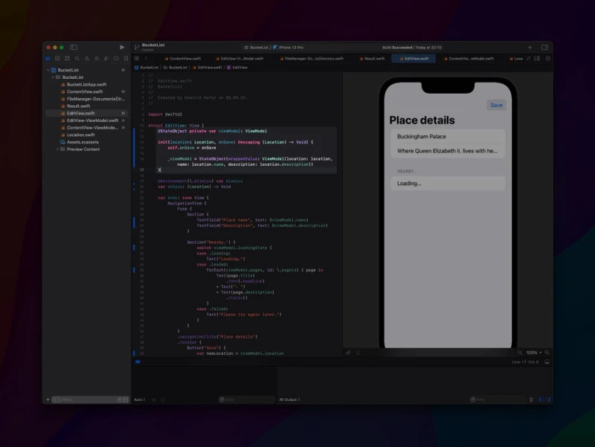The width and height of the screenshot is (595, 447).
Task: Expand the Preview Content folder
Action: point(59,149)
